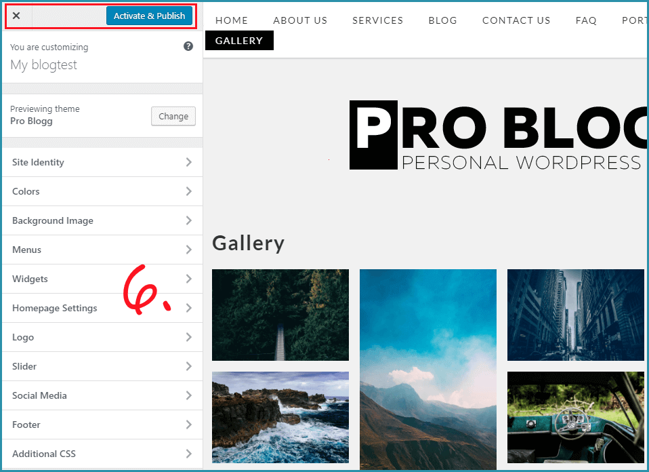Open the rocky ocean coast photo
The width and height of the screenshot is (649, 472).
280,417
